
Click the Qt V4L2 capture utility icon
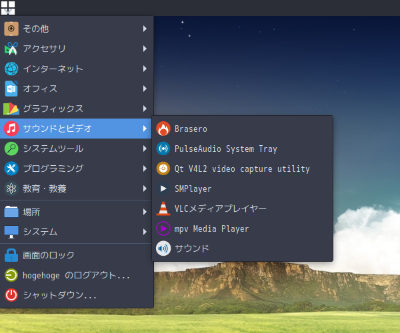click(163, 168)
